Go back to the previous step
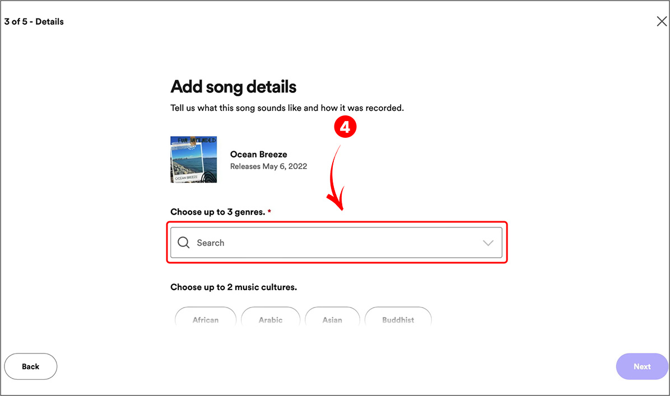670x396 pixels. click(31, 366)
